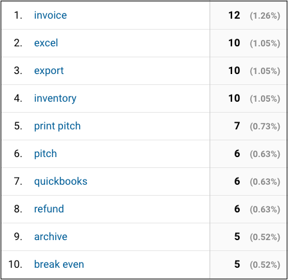The width and height of the screenshot is (288, 280).
Task: Open the inventory search term
Action: (55, 98)
